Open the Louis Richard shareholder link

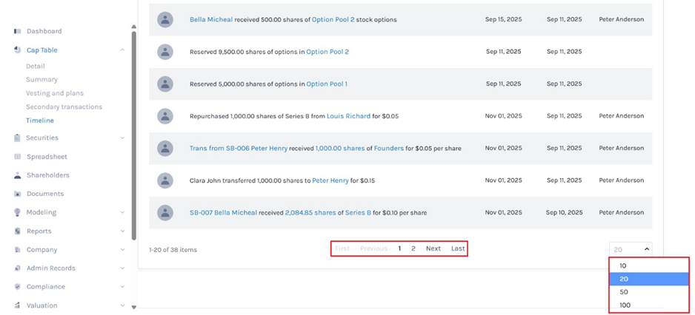(348, 116)
